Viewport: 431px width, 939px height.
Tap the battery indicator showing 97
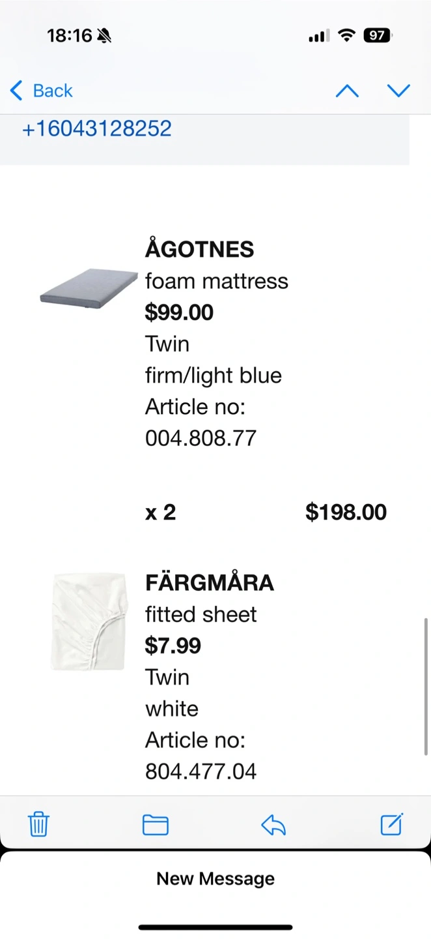click(x=377, y=36)
